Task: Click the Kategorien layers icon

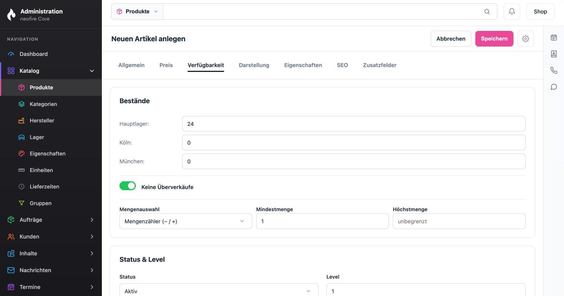Action: pos(22,104)
